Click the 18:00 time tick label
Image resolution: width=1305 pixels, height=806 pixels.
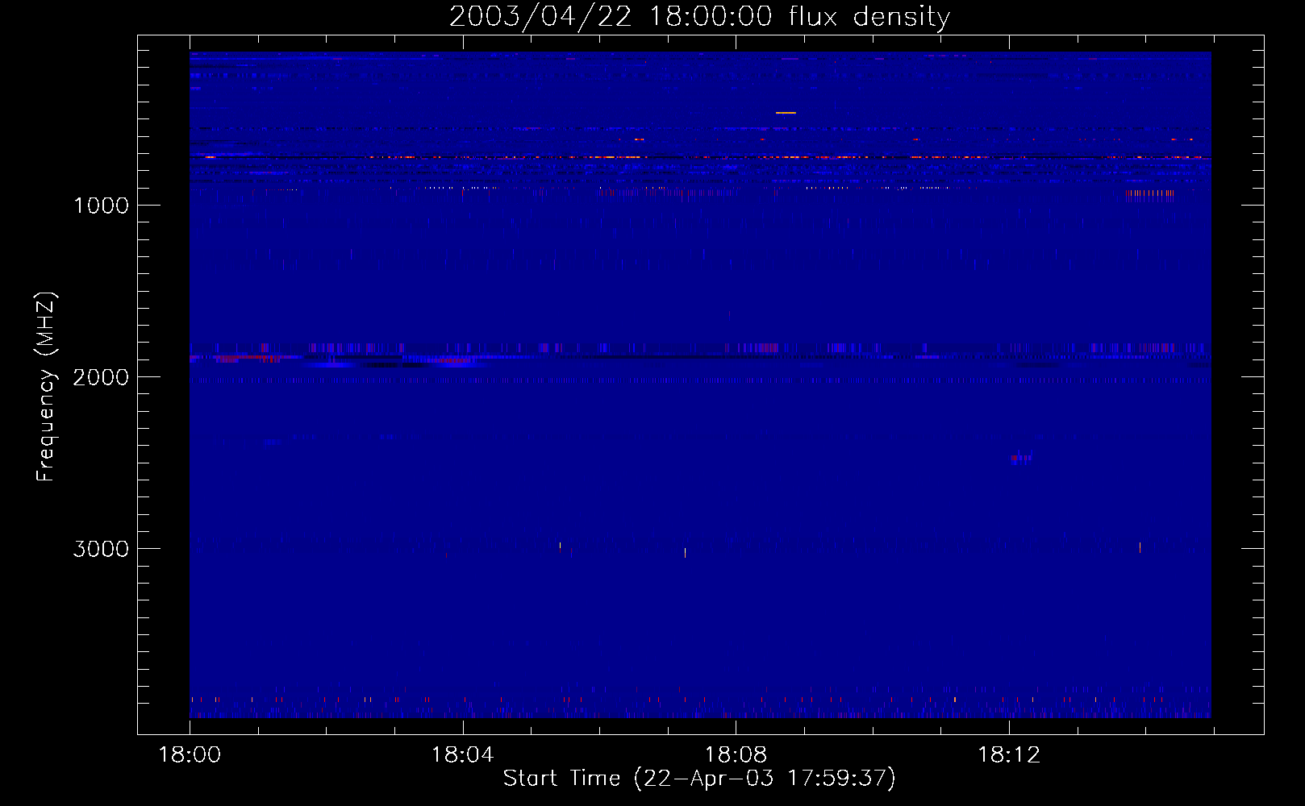click(190, 755)
